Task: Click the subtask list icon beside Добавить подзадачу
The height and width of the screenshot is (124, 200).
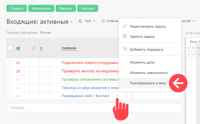Action: pos(125,49)
